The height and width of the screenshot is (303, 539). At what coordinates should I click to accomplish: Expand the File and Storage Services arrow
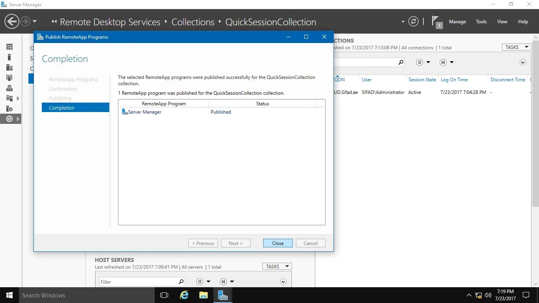18,98
